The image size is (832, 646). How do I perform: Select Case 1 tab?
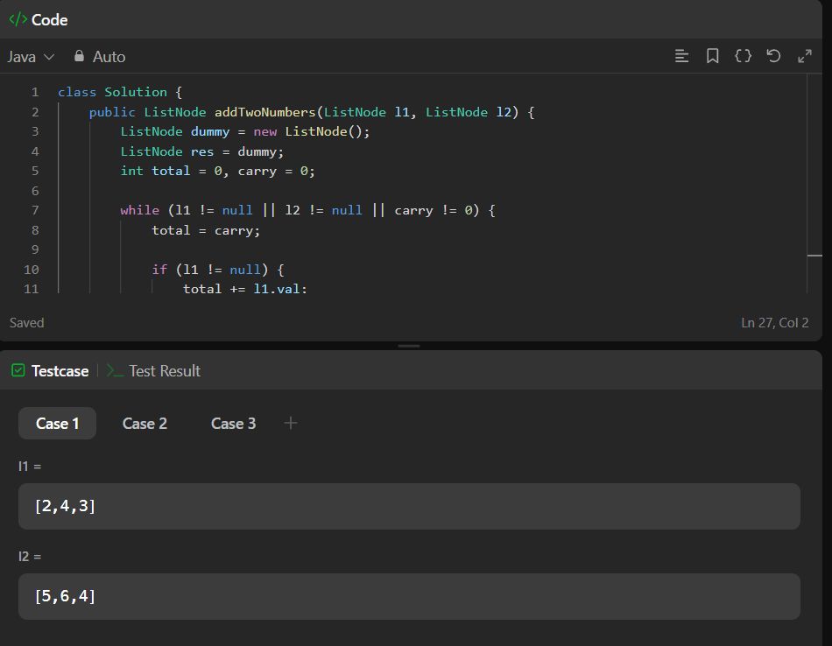point(57,424)
